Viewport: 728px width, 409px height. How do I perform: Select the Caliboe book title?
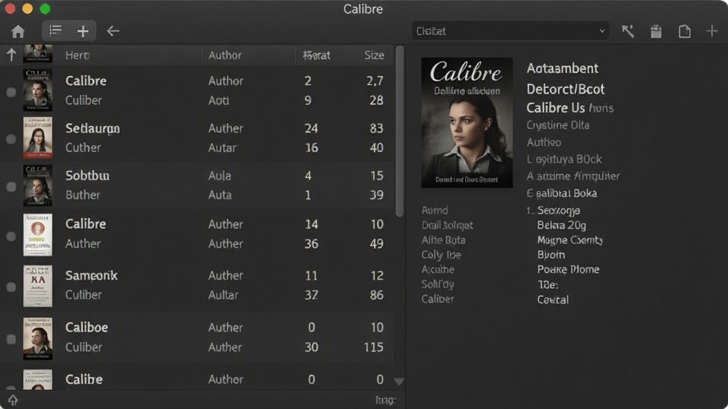coord(86,327)
